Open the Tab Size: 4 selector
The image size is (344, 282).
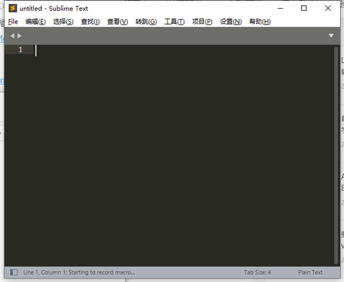click(x=257, y=272)
